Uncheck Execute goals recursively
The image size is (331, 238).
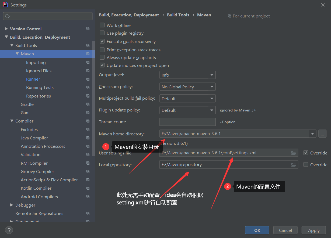(102, 41)
